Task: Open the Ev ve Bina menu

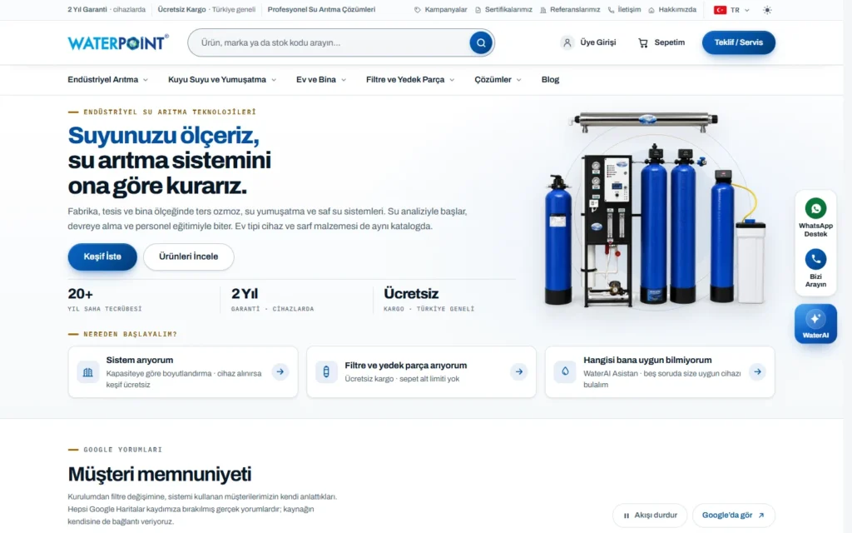Action: (x=321, y=79)
